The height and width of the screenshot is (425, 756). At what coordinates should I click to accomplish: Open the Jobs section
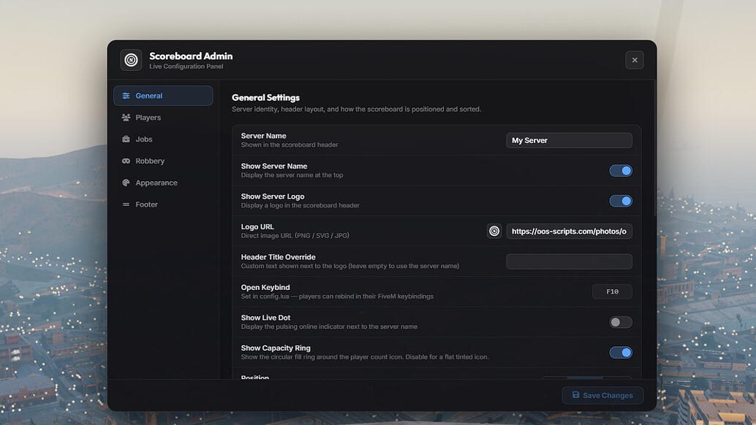[163, 139]
